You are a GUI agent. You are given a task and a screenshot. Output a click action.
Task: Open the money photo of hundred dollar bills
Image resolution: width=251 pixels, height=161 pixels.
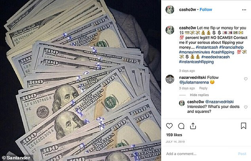tap(80, 80)
